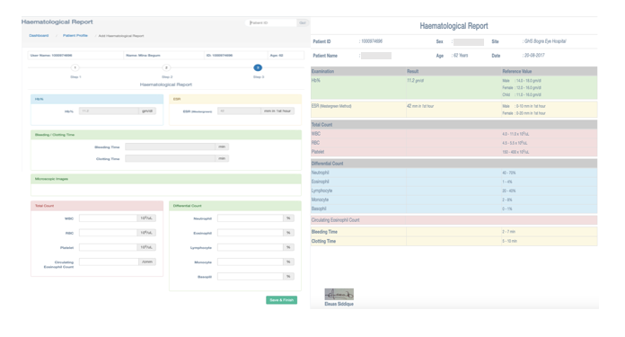The height and width of the screenshot is (337, 625).
Task: Click the WBC input field
Action: click(x=109, y=218)
